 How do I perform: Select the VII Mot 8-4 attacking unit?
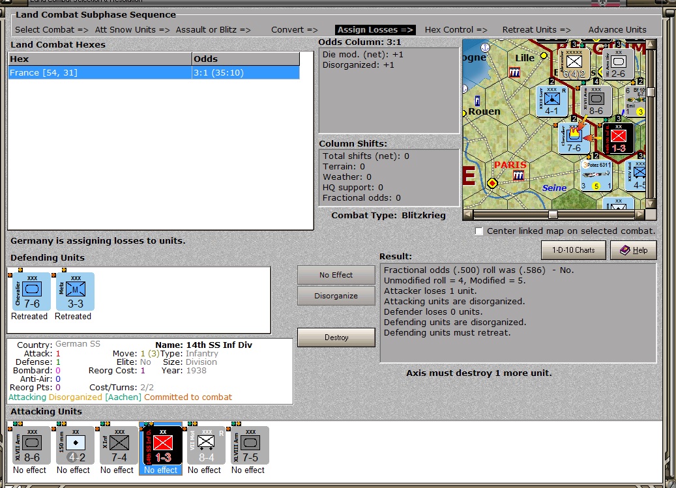206,446
